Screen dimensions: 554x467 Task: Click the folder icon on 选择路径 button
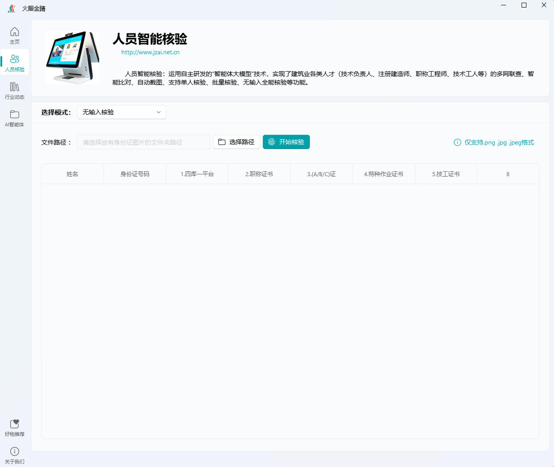click(221, 142)
